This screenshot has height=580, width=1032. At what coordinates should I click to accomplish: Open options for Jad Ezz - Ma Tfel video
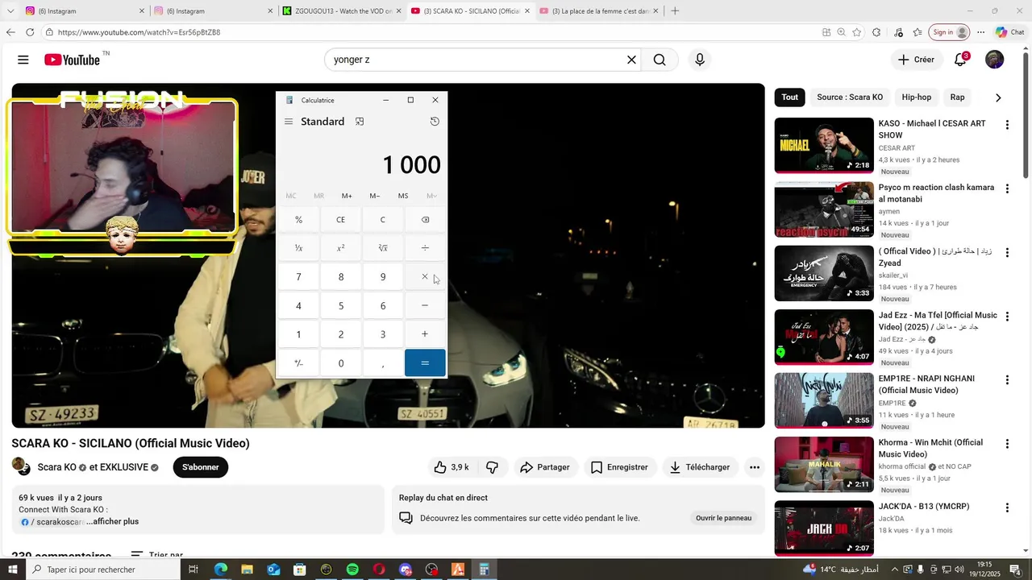coord(1007,317)
